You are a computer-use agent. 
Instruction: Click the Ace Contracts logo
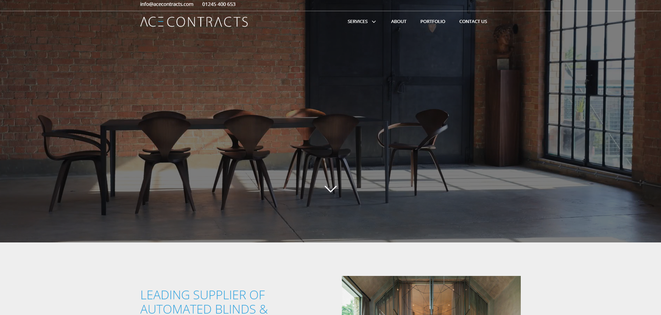pyautogui.click(x=194, y=22)
